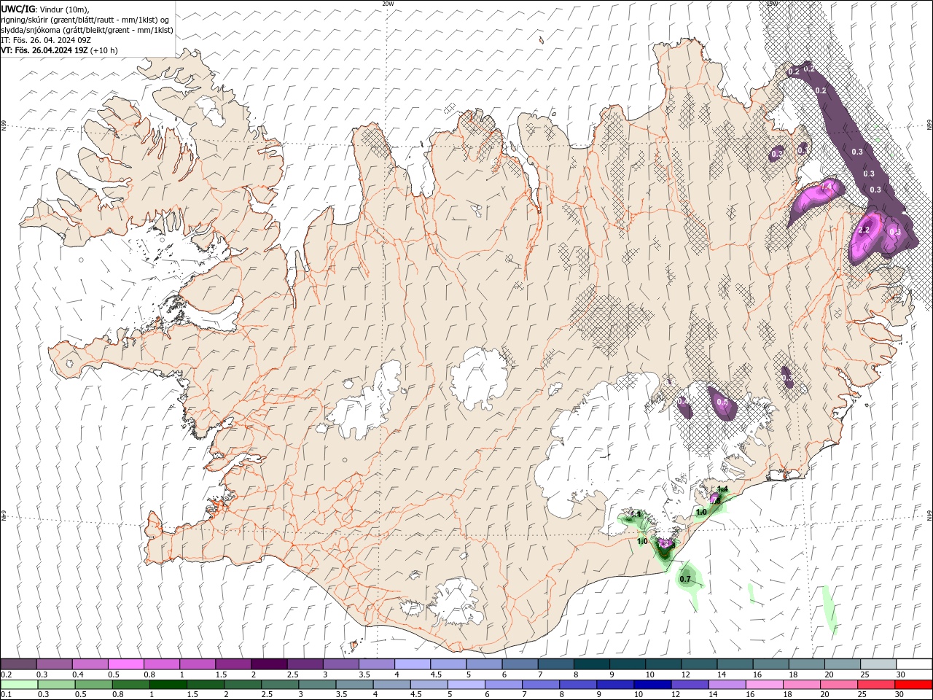
Task: Click the '2.2' snowfall value in east Iceland
Action: tap(864, 230)
